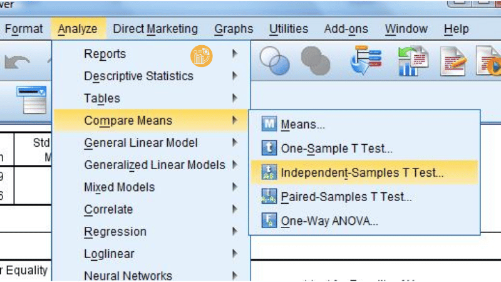Click the overlapping clear circles toolbar icon
This screenshot has width=501, height=282.
tap(275, 61)
